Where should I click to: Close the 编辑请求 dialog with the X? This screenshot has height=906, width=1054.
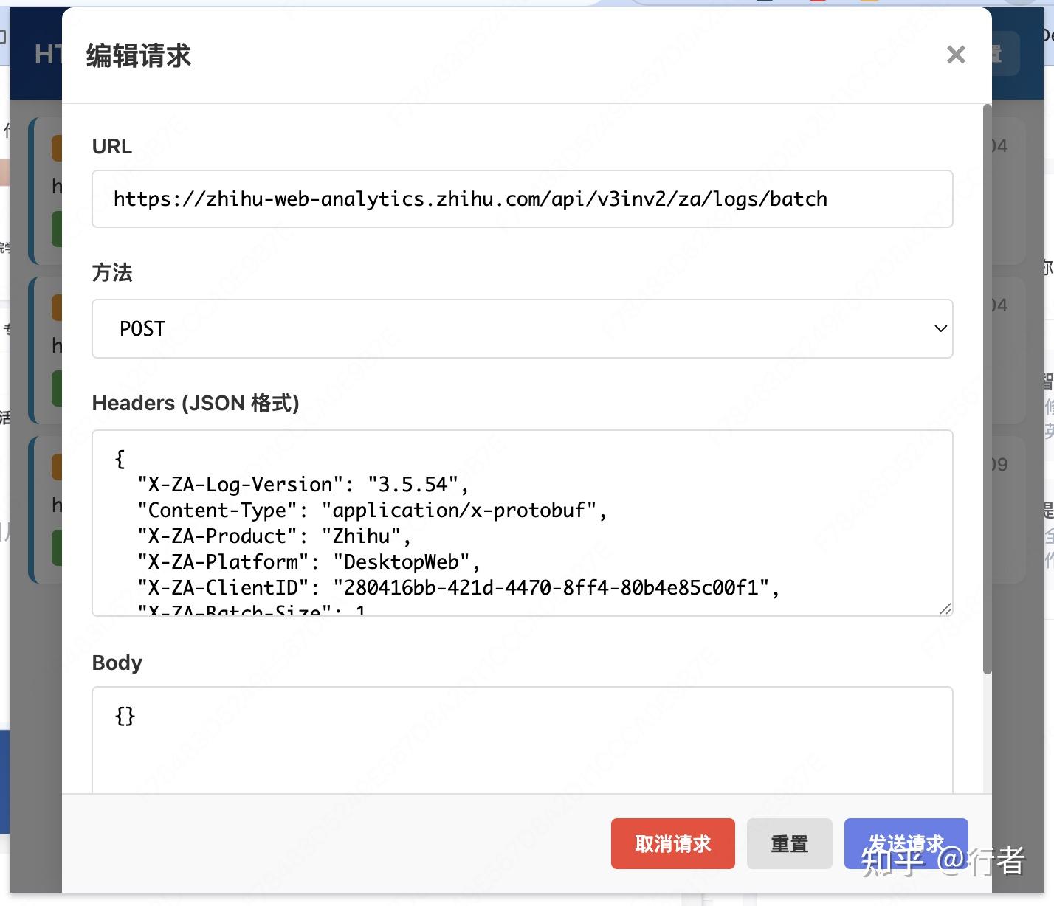956,55
